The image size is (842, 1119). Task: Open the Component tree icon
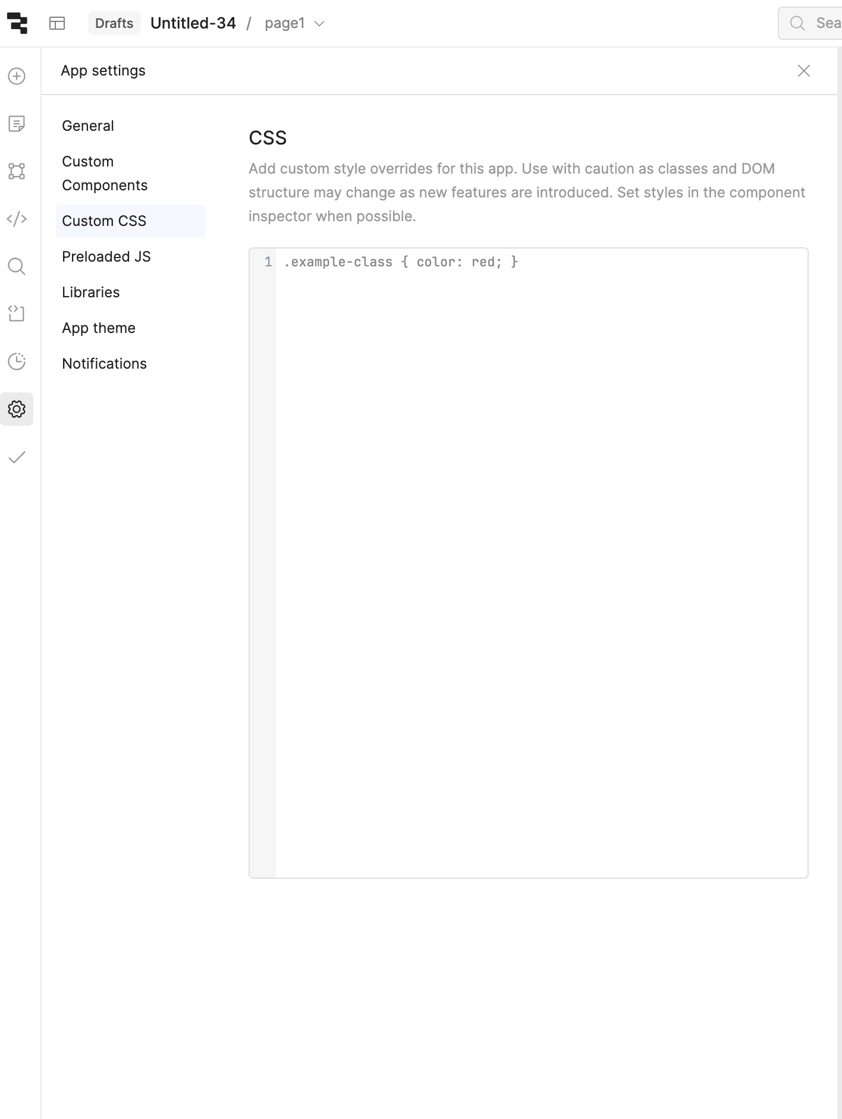[x=17, y=171]
